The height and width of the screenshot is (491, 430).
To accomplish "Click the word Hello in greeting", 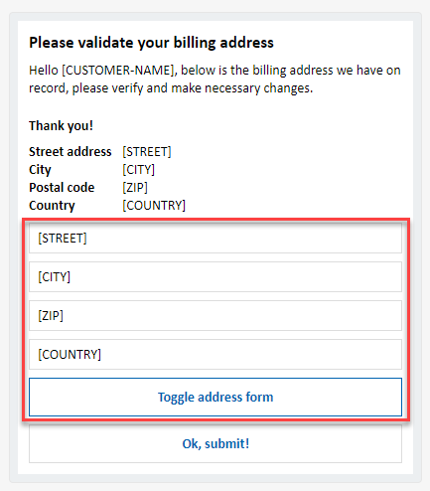I will pyautogui.click(x=44, y=71).
